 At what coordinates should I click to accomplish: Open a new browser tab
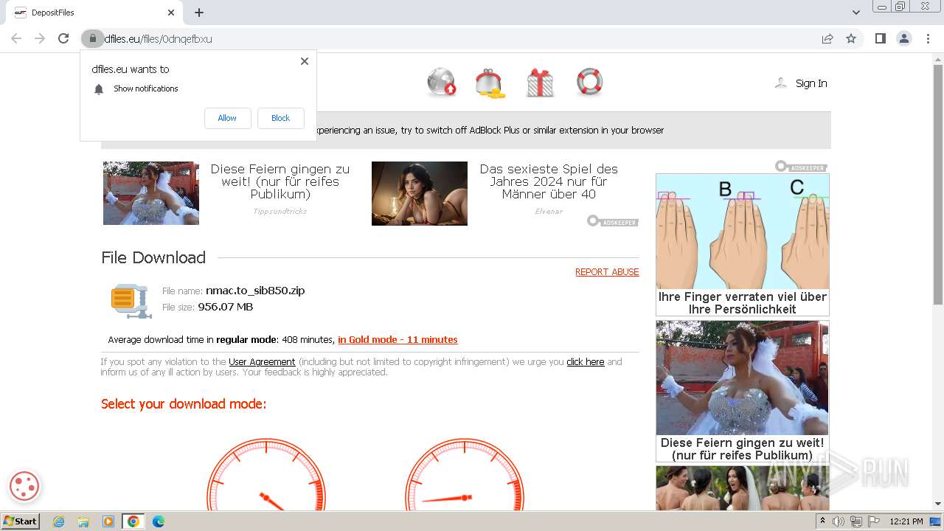[x=199, y=13]
